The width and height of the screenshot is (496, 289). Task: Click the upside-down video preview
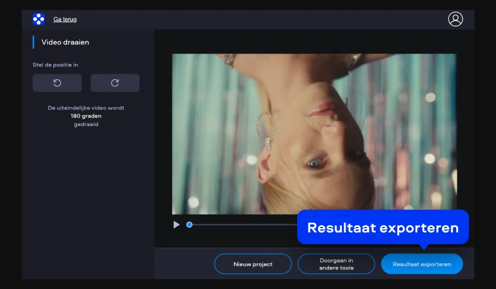point(314,134)
